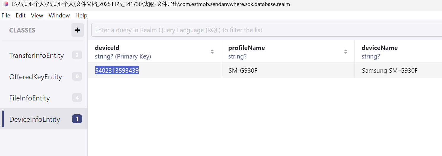Open the Window menu
442x156 pixels.
59,15
